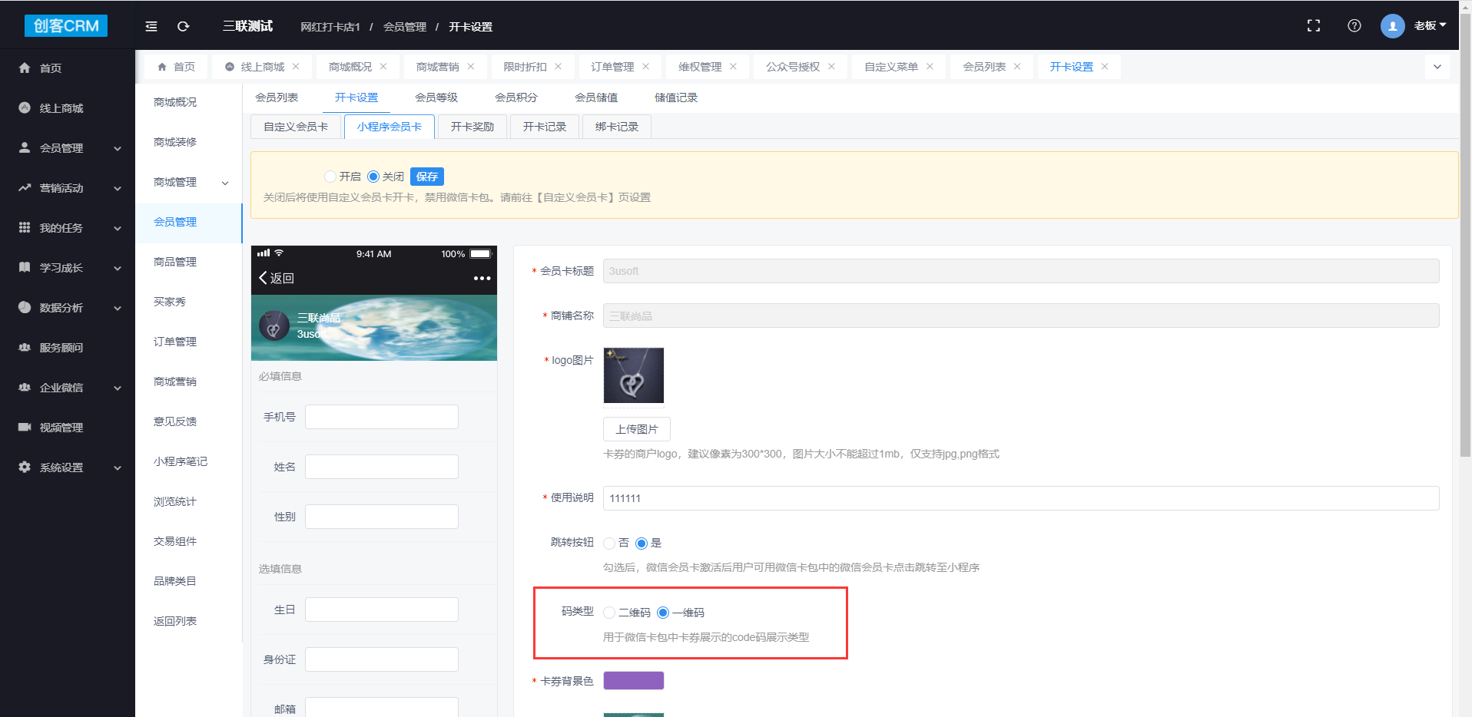
Task: Expand the 企业微信 menu arrow
Action: 118,388
